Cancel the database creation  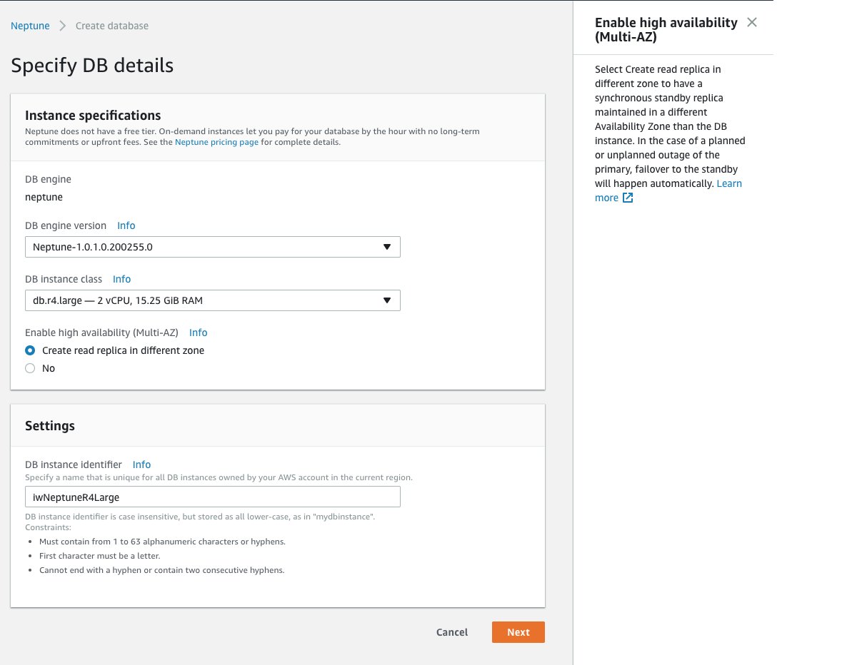[452, 632]
